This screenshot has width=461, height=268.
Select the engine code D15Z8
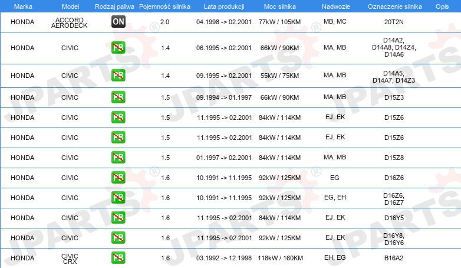click(394, 158)
